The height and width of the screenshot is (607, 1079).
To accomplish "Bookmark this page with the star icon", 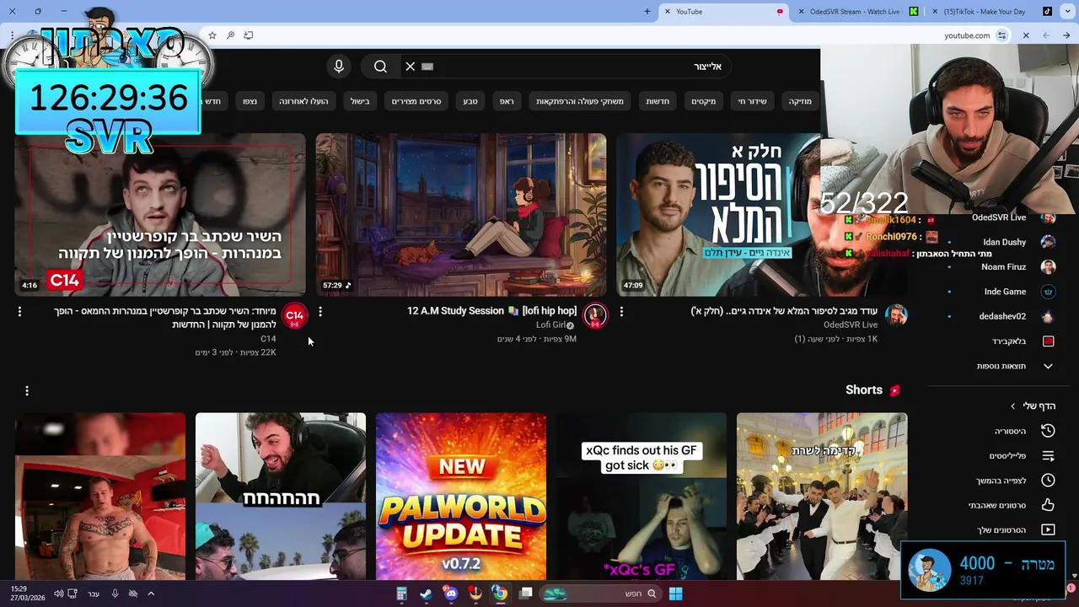I will click(212, 35).
